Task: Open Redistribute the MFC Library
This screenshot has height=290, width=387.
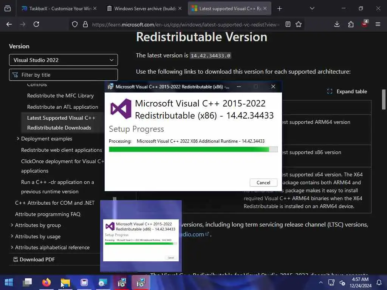Action: (60, 96)
